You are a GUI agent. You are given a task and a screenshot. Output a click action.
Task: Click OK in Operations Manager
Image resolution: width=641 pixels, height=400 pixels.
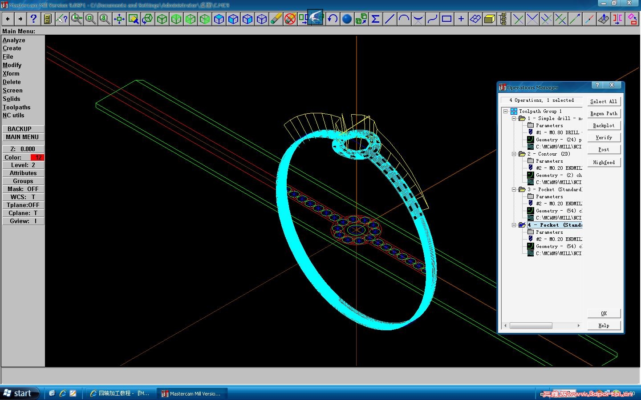pyautogui.click(x=604, y=313)
